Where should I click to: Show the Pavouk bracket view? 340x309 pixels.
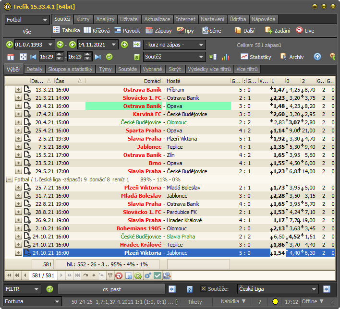pos(127,30)
